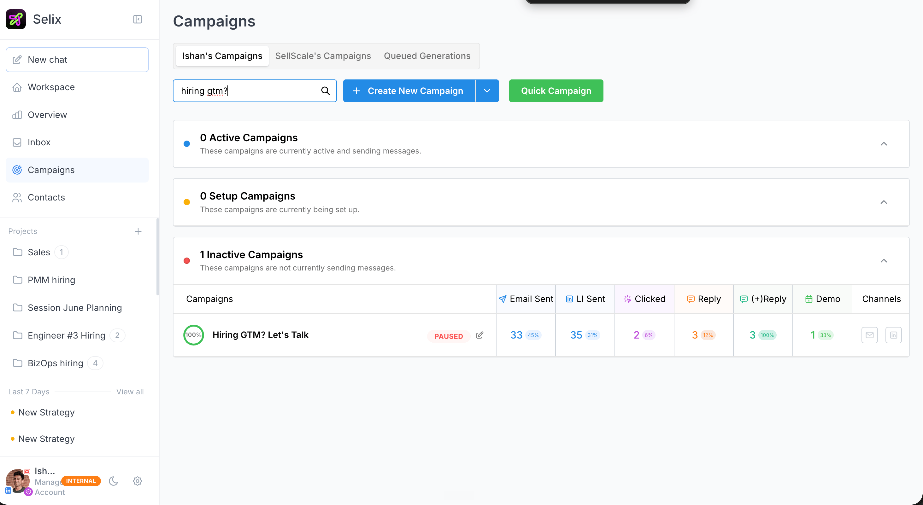Start a New chat
Image resolution: width=923 pixels, height=505 pixels.
pyautogui.click(x=77, y=60)
